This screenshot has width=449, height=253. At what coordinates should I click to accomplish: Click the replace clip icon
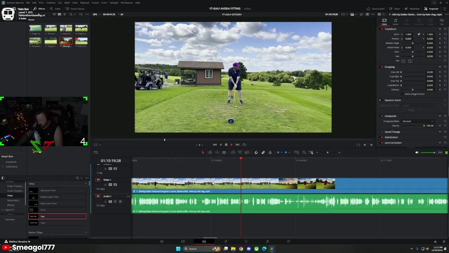coord(247,153)
